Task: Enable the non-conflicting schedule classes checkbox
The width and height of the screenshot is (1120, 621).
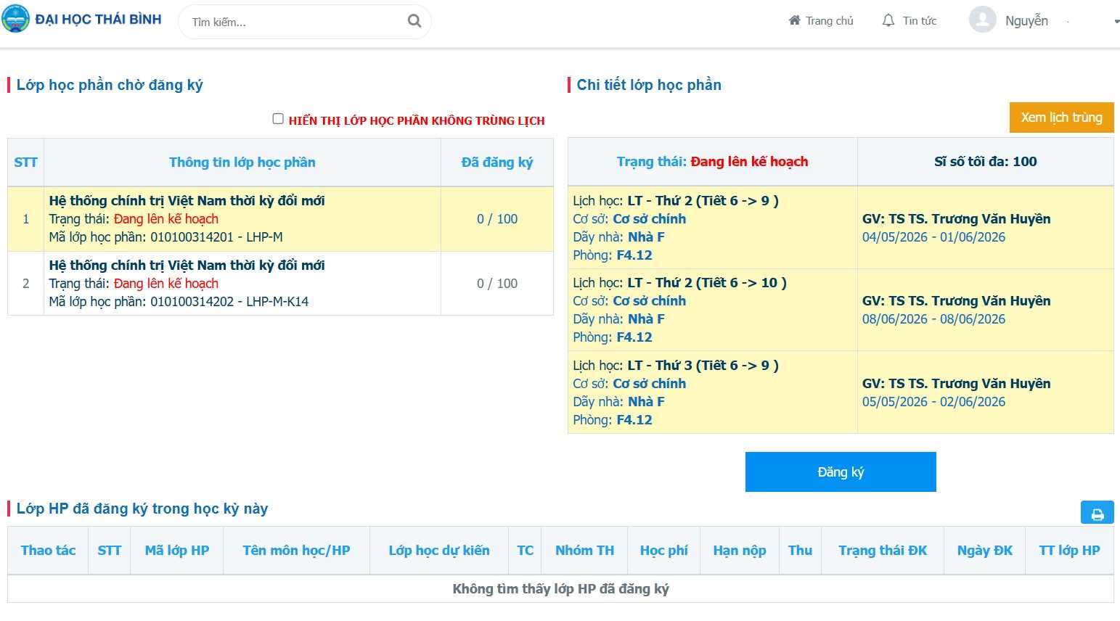Action: click(x=278, y=119)
